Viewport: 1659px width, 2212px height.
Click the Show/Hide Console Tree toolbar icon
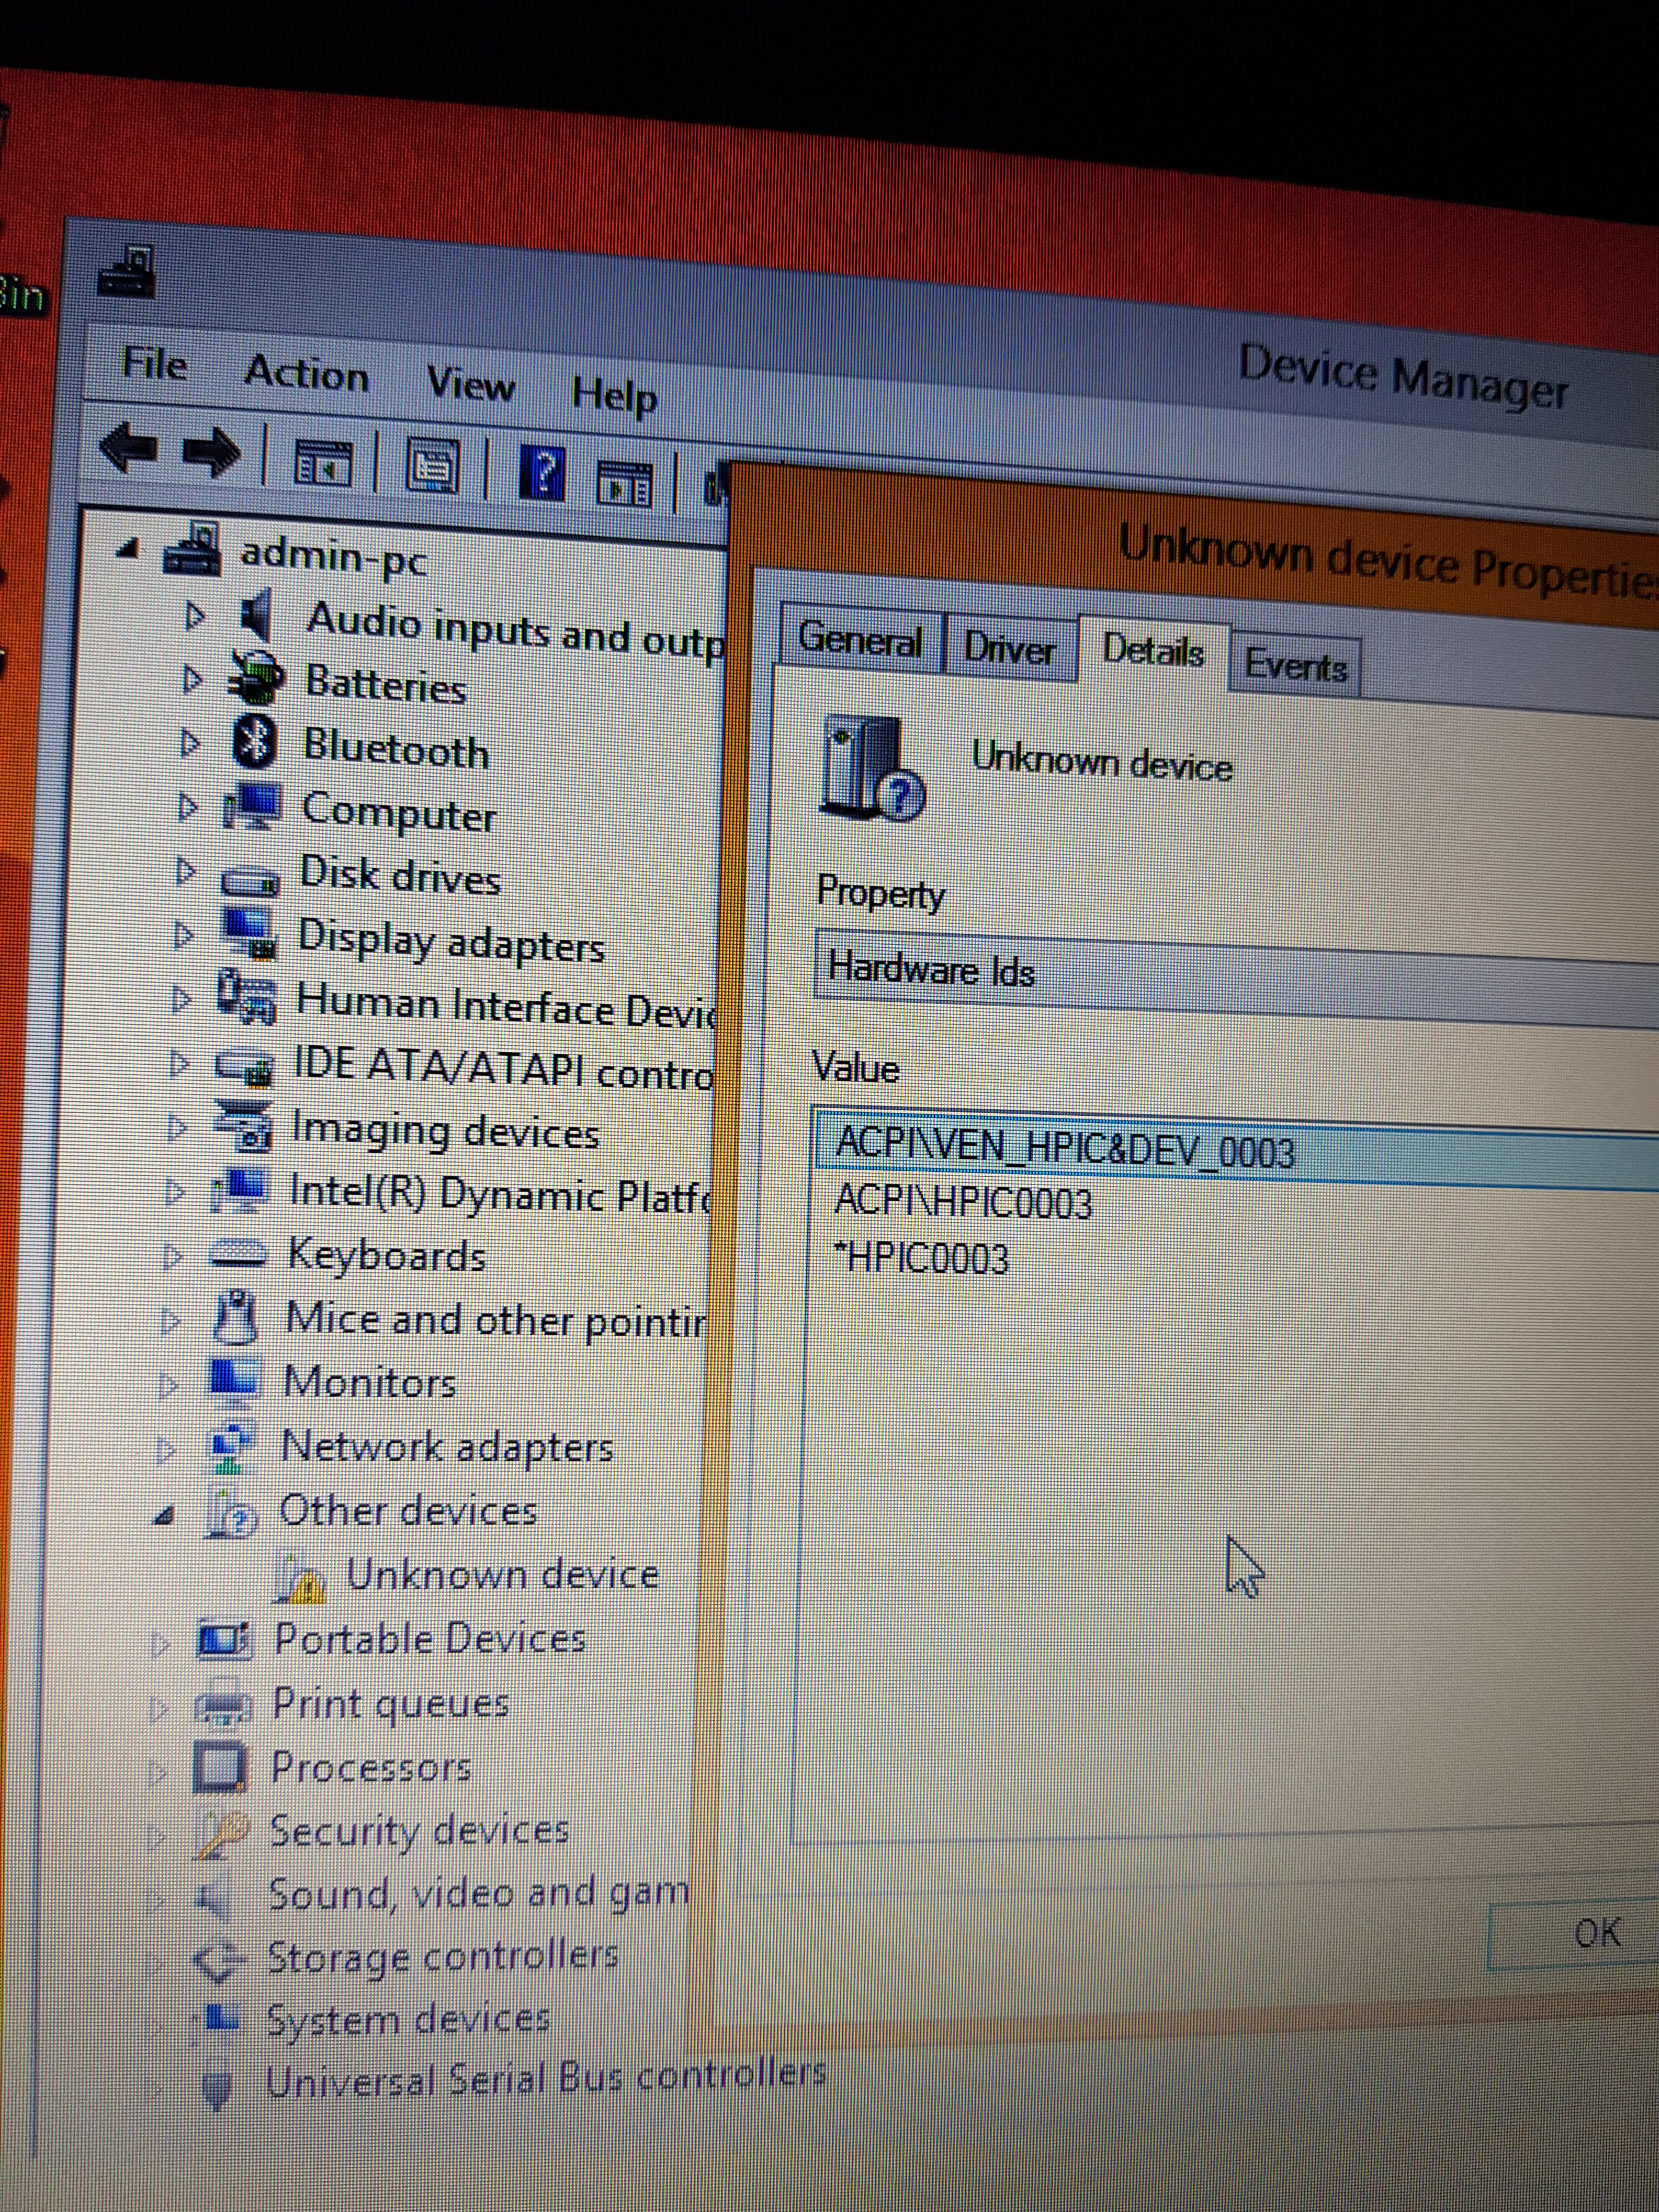coord(325,463)
